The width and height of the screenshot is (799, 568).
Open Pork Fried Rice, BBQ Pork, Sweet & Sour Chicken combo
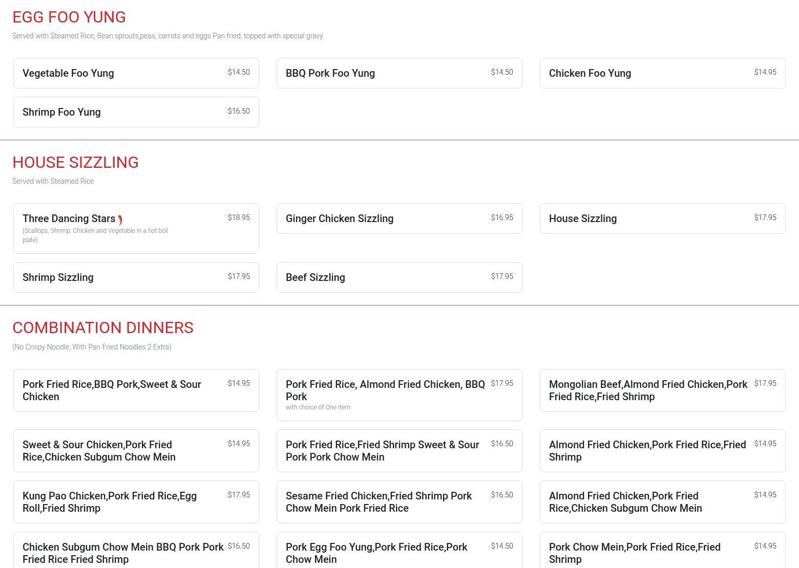tap(136, 390)
